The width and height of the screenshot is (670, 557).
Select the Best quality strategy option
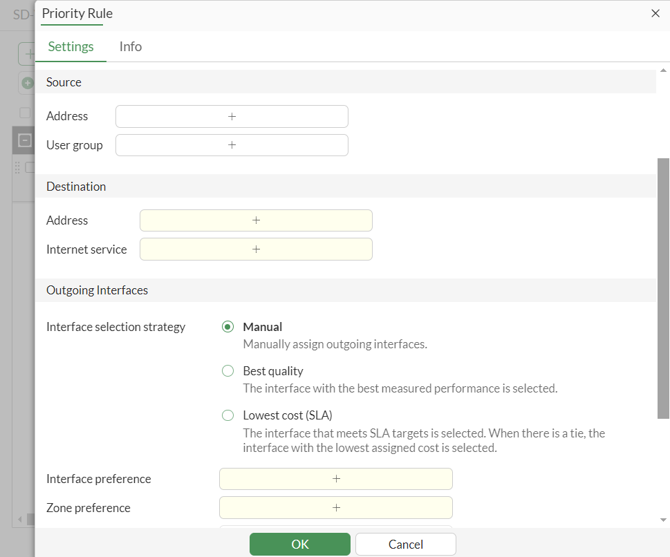tap(228, 372)
